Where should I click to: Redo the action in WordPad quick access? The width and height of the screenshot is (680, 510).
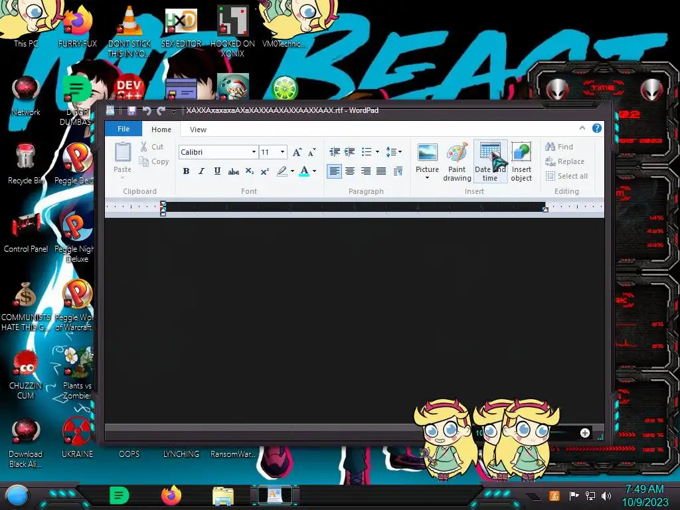pos(161,111)
